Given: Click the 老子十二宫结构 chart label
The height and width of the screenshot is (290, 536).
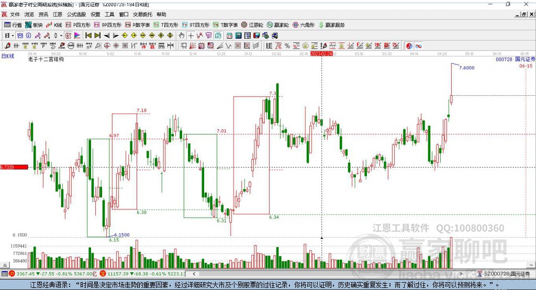Looking at the screenshot, I should [46, 59].
